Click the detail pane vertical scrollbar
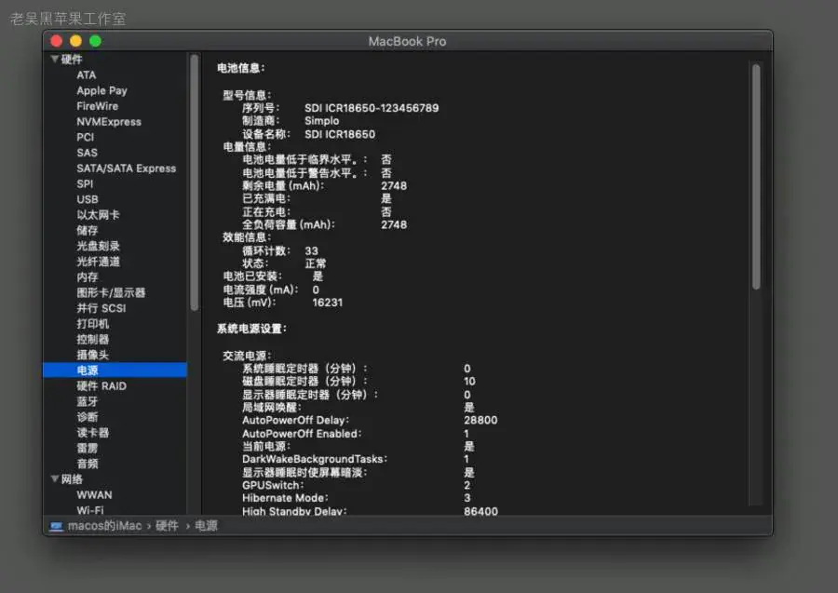838x593 pixels. [756, 176]
